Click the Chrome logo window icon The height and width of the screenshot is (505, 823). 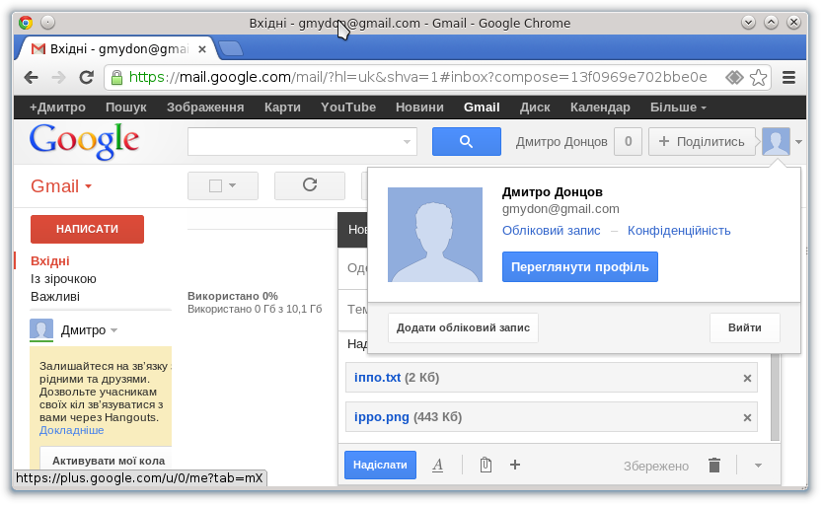26,23
